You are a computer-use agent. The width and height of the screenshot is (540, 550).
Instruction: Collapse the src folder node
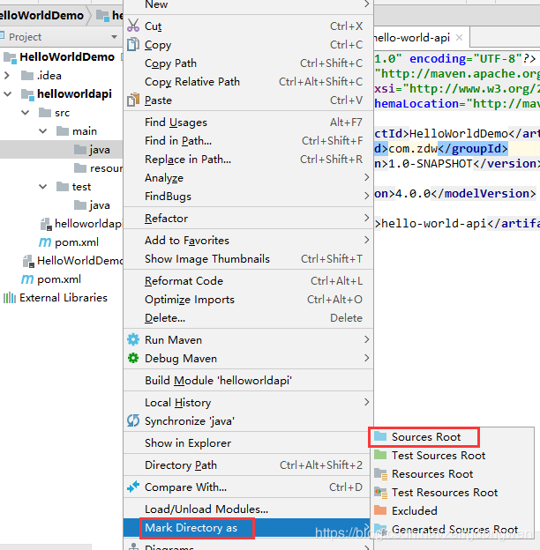coord(26,113)
